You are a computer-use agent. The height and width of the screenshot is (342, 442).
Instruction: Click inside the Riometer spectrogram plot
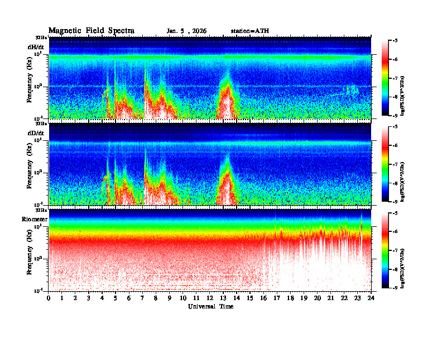coord(210,250)
